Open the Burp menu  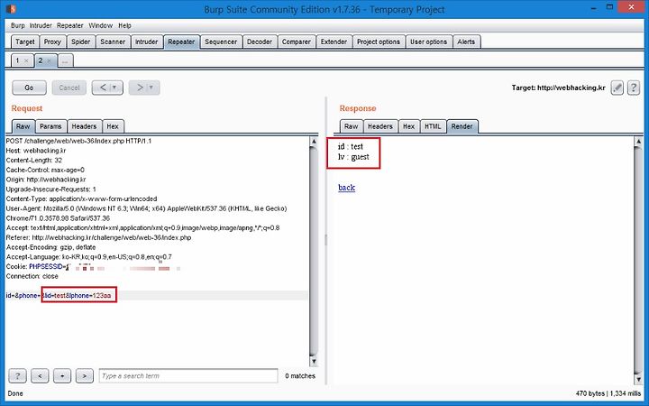pos(17,25)
